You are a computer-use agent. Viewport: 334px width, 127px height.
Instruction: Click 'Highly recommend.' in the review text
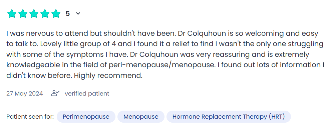[108, 76]
